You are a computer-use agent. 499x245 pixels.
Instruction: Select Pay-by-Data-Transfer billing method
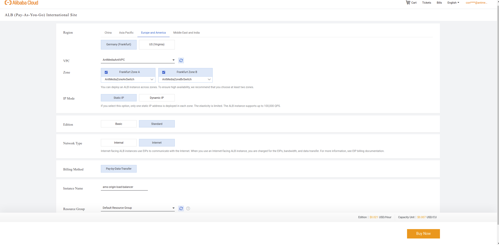pos(119,169)
